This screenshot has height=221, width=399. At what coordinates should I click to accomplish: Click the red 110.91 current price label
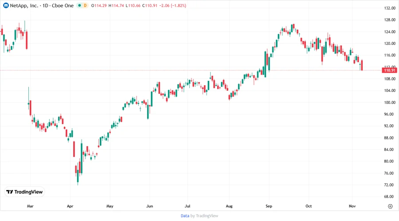(390, 70)
